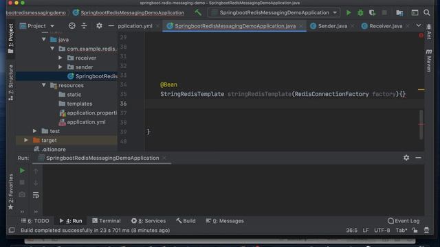Show hidden editor tabs dropdown arrow
440x247 pixels.
pyautogui.click(x=419, y=25)
